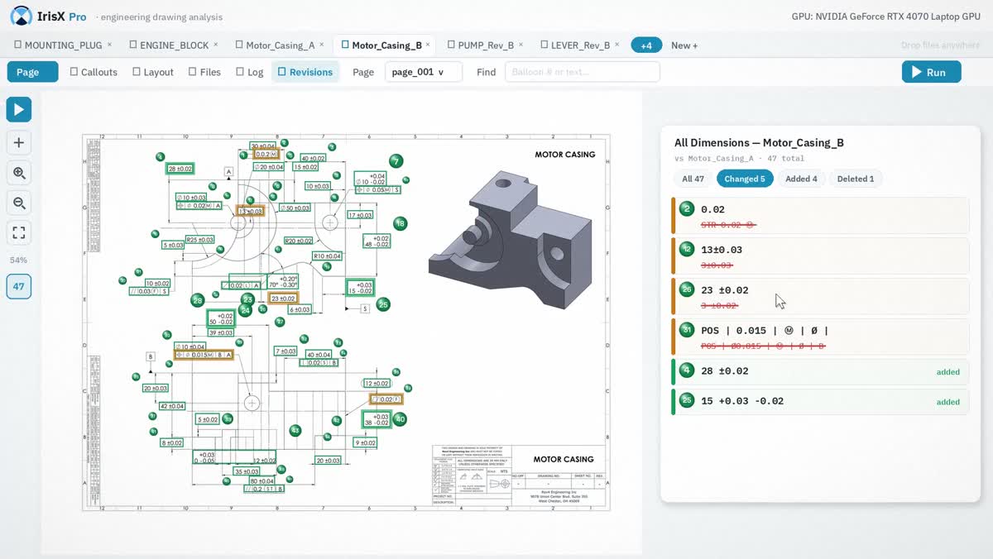Close the ENGINE_BLOCK tab

[x=216, y=45]
